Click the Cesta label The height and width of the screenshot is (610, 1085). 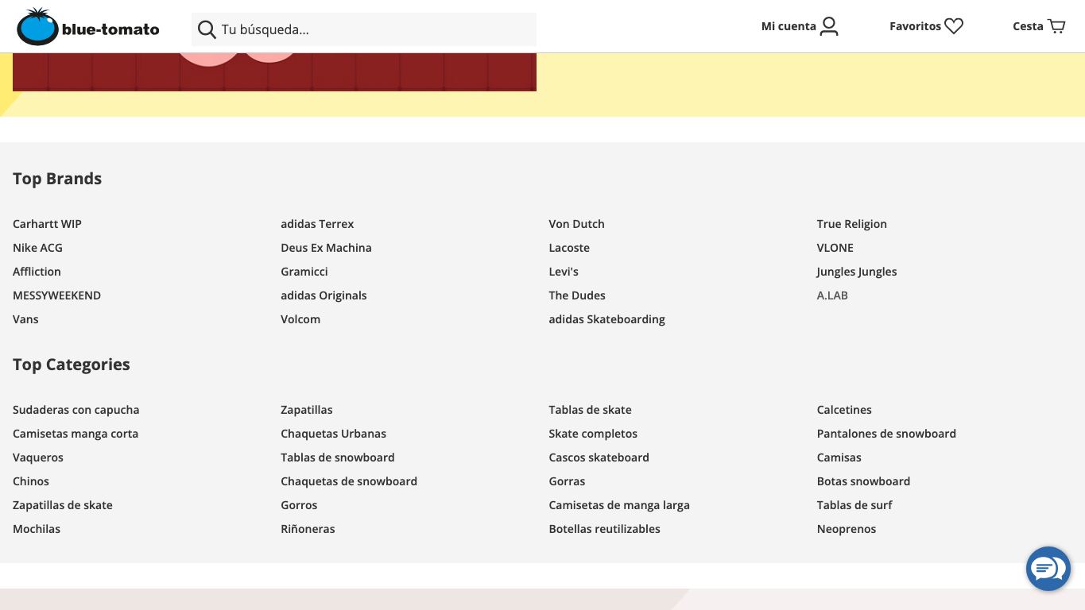pyautogui.click(x=1028, y=26)
